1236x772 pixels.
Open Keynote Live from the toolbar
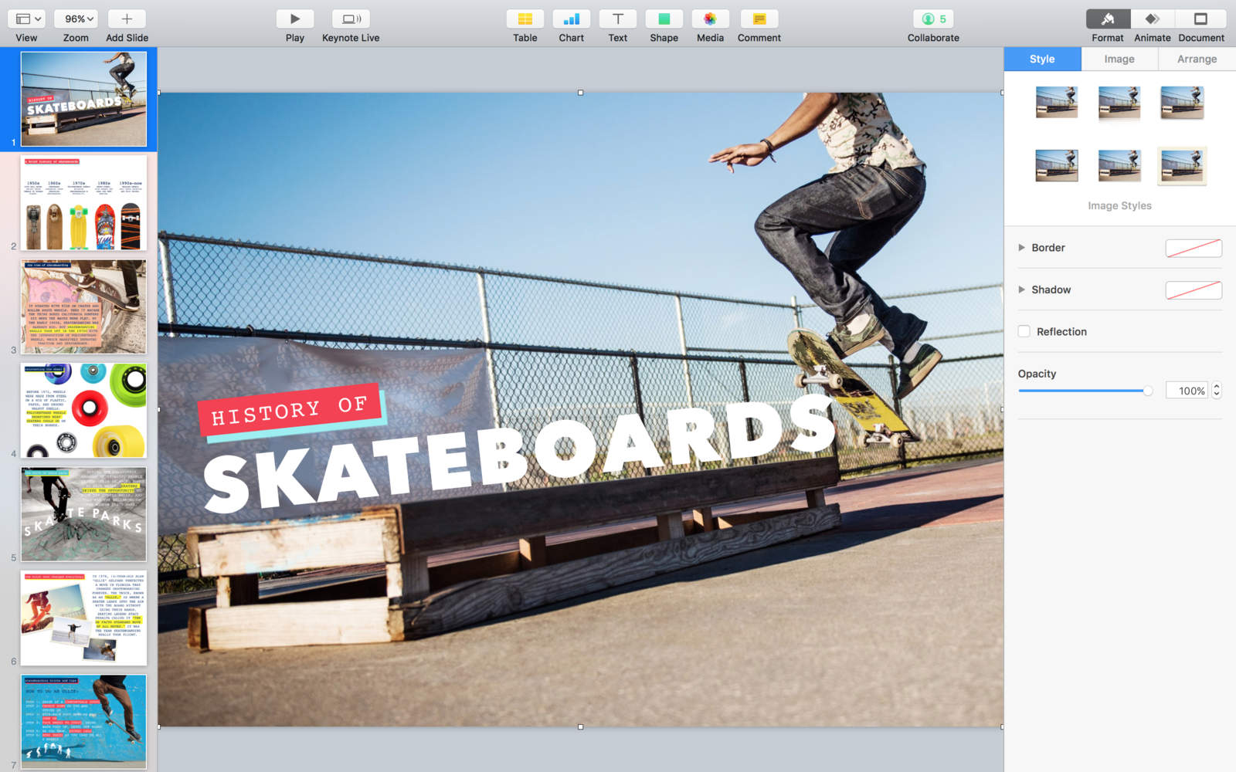[x=351, y=19]
